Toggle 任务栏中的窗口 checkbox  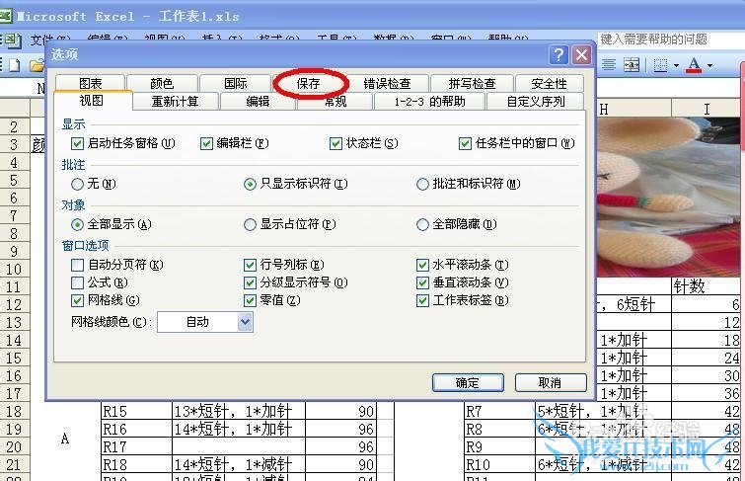pyautogui.click(x=465, y=143)
